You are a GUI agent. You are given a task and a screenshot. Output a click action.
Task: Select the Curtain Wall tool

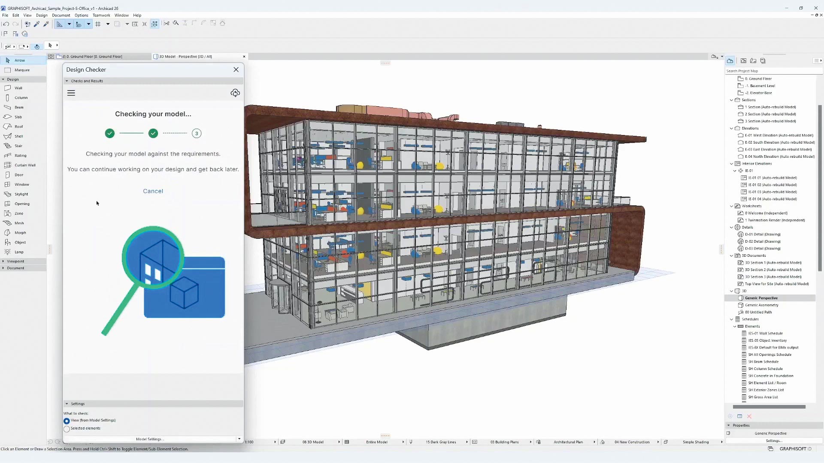pos(24,165)
